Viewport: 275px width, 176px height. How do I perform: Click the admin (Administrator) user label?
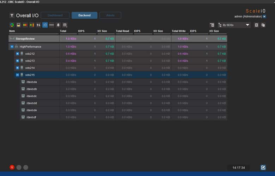248,17
